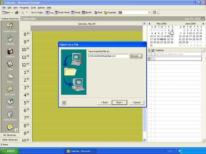The width and height of the screenshot is (206, 154).
Task: Switch to Week view
Action: coord(76,13)
